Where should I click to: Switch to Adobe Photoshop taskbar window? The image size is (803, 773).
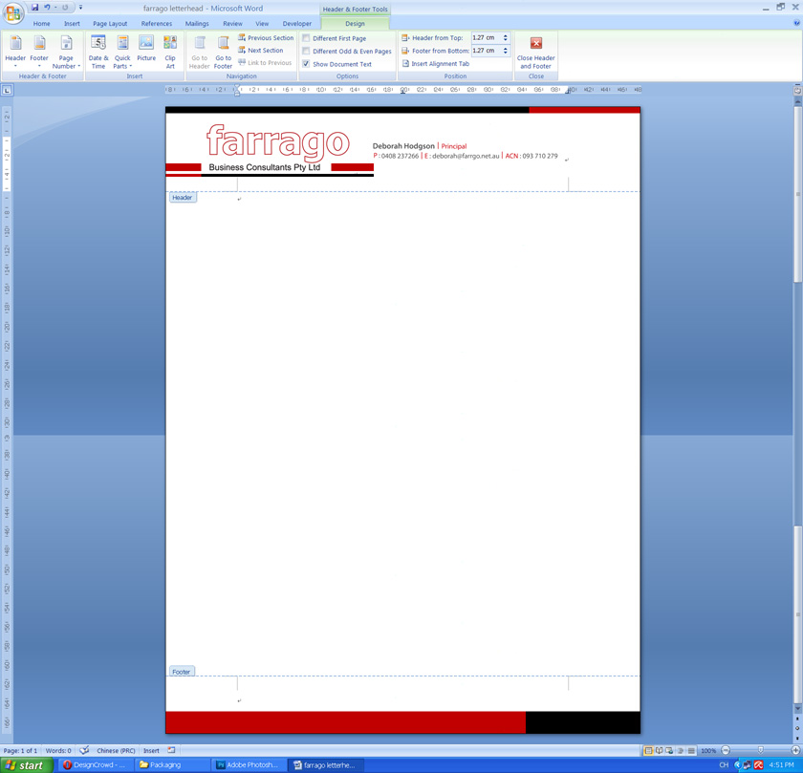click(248, 765)
